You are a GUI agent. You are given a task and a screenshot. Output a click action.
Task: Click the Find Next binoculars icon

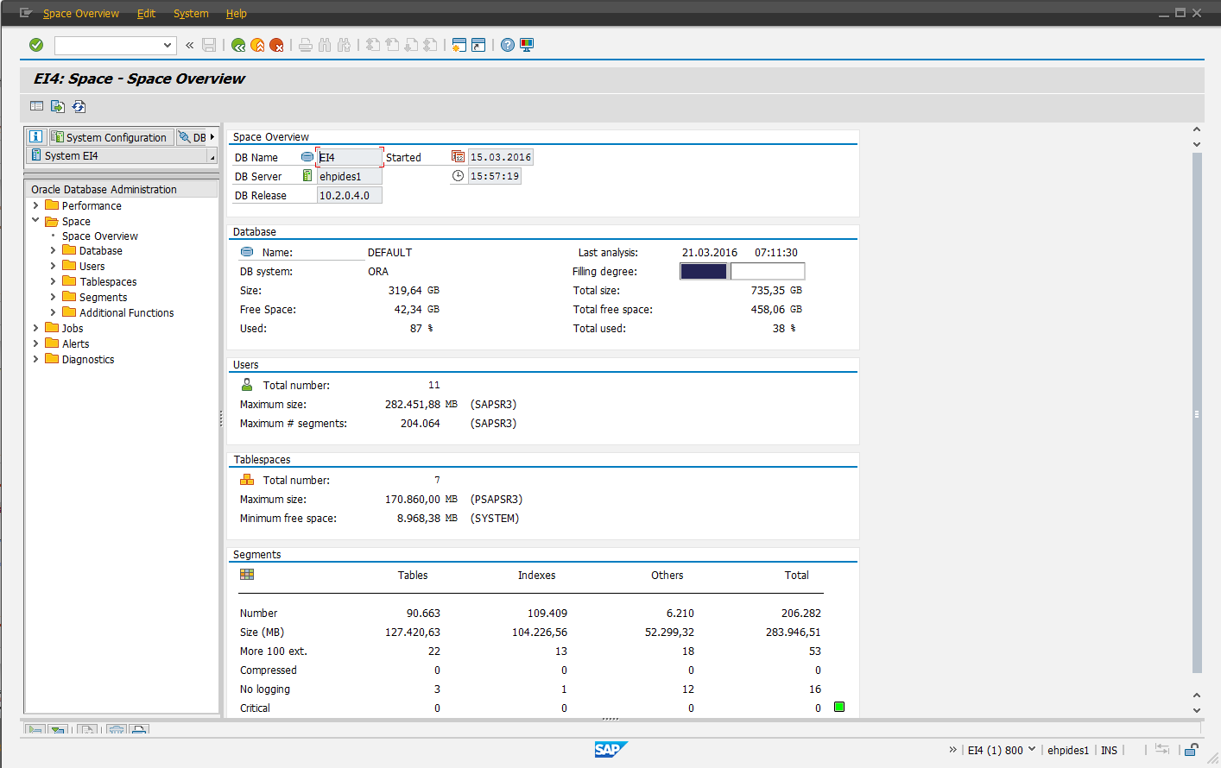[x=344, y=45]
